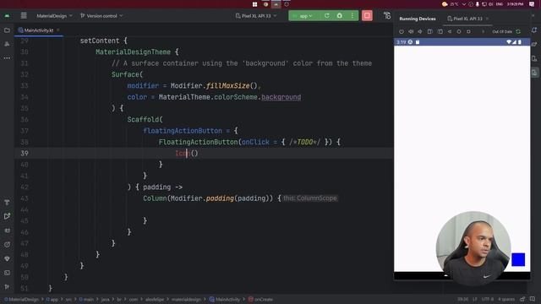The width and height of the screenshot is (541, 304).
Task: Open the Notifications bell tool window
Action: click(534, 30)
